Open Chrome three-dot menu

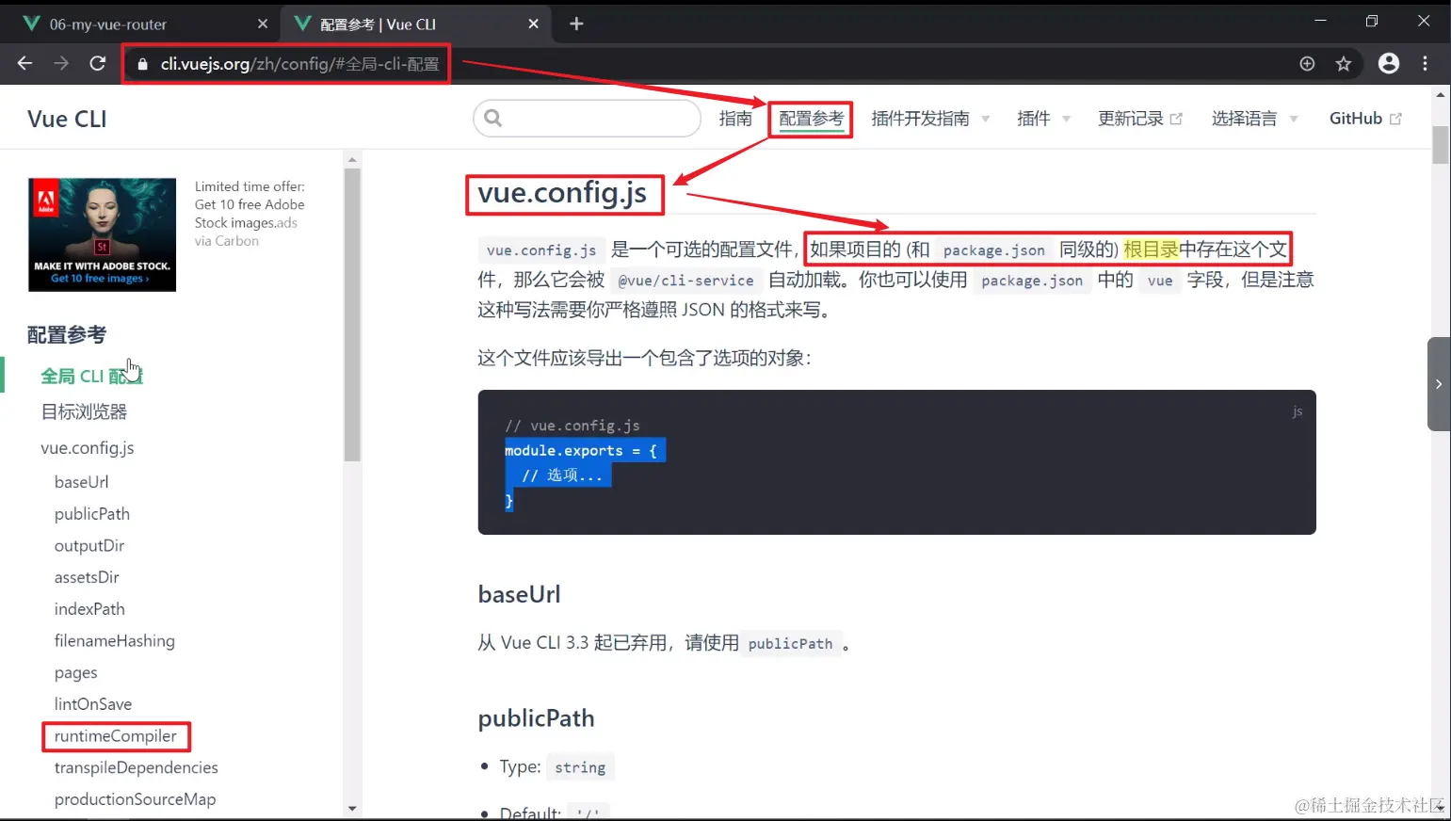tap(1425, 63)
